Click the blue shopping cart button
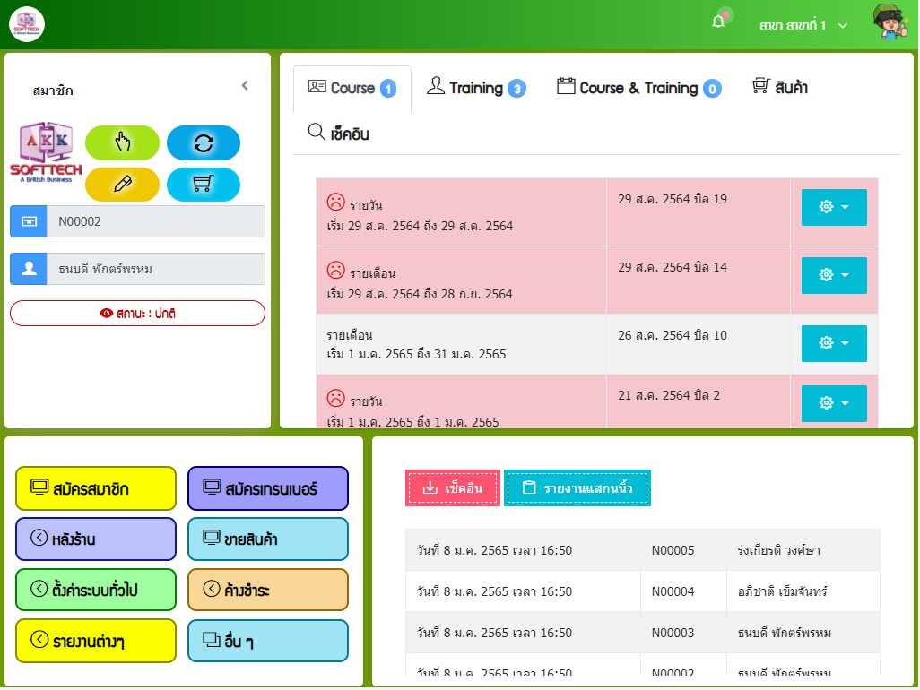The width and height of the screenshot is (920, 690). coord(204,185)
